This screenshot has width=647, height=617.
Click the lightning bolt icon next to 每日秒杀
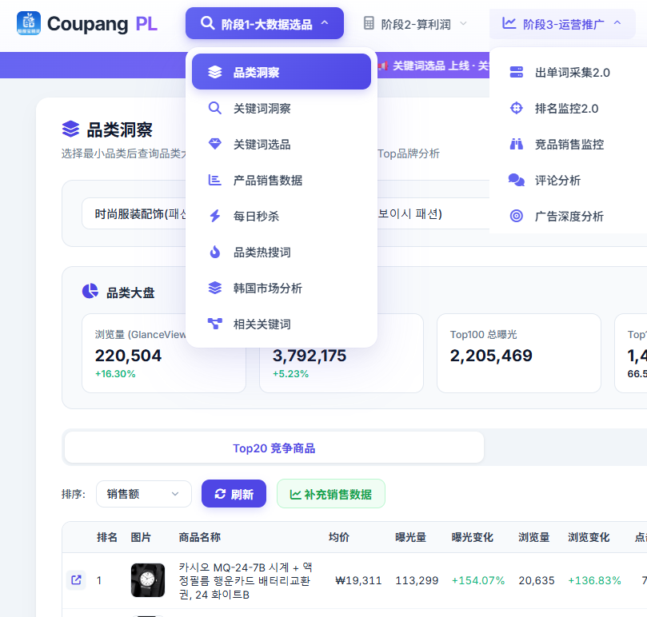(215, 216)
